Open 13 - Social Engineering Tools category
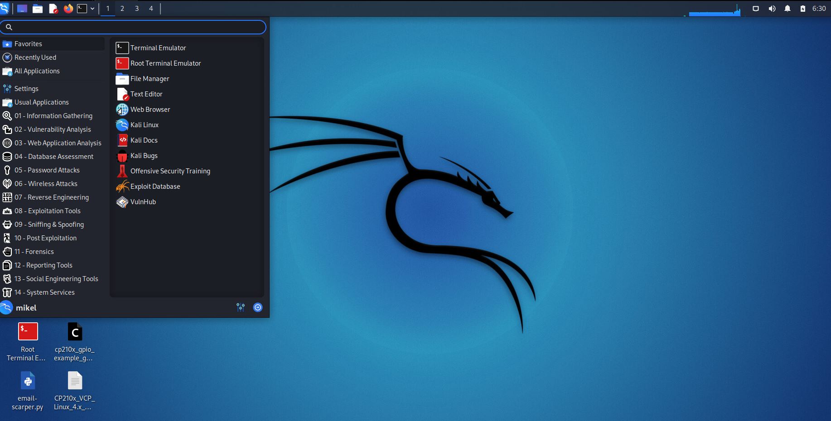831x421 pixels. (x=53, y=279)
